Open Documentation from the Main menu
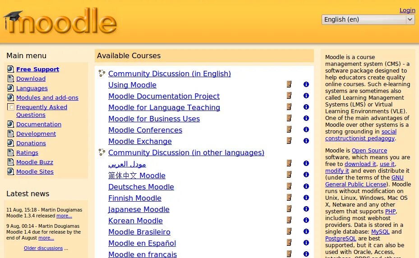419x258 pixels. point(39,124)
